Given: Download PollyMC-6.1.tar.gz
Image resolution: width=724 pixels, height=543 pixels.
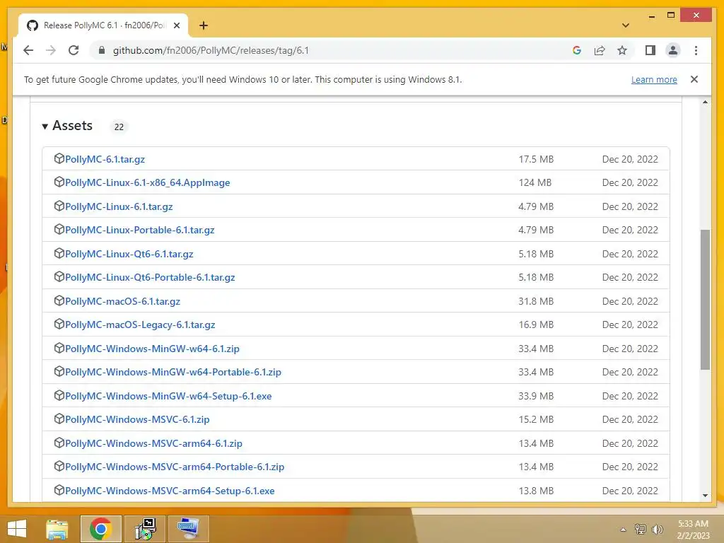Looking at the screenshot, I should (105, 159).
